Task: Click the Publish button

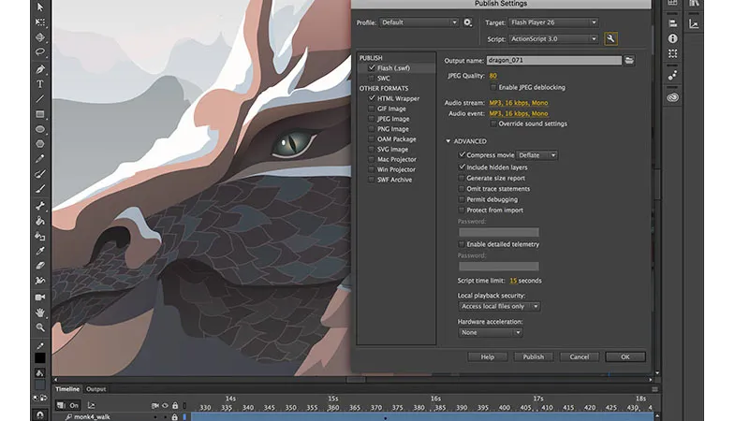Action: (533, 356)
